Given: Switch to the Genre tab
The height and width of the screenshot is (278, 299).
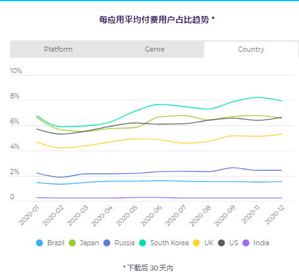Looking at the screenshot, I should tap(155, 49).
